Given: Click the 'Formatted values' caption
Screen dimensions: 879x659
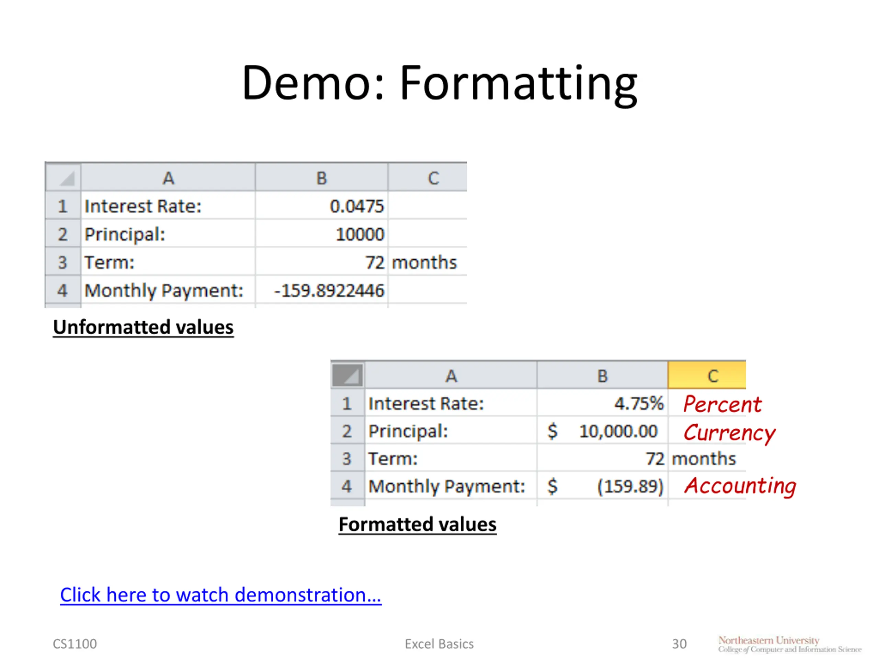Looking at the screenshot, I should pos(417,524).
